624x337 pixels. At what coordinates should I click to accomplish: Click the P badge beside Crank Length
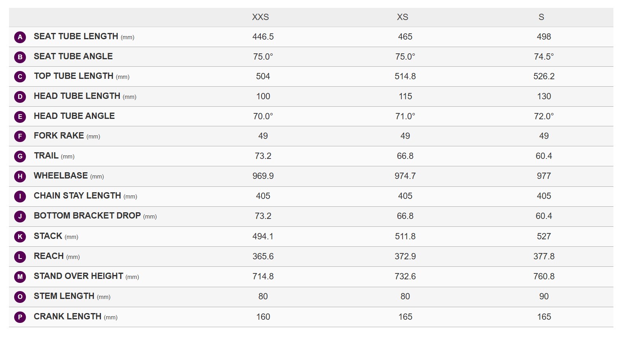click(x=20, y=317)
